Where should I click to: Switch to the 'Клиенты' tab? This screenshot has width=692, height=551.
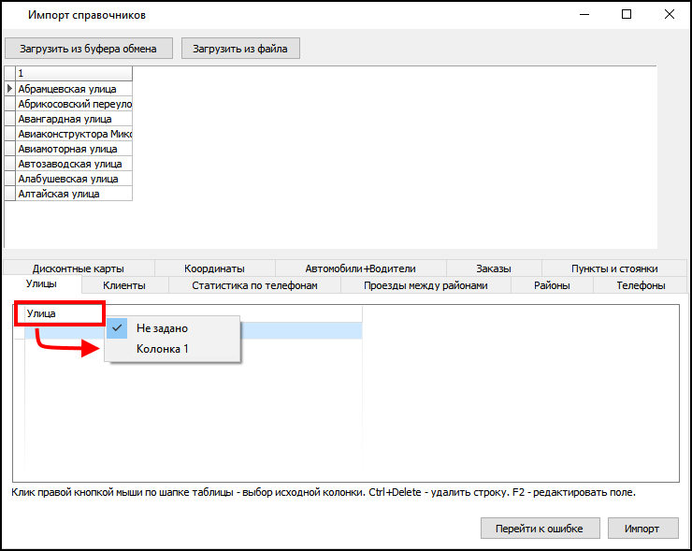[x=124, y=285]
